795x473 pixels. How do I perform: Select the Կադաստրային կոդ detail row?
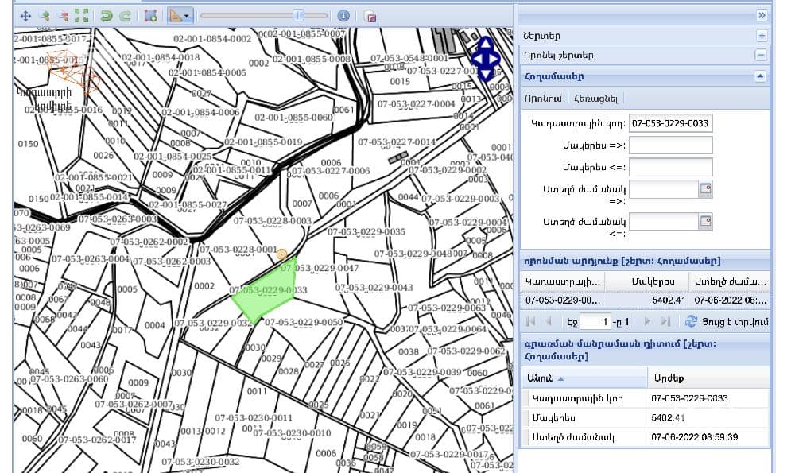tap(645, 398)
